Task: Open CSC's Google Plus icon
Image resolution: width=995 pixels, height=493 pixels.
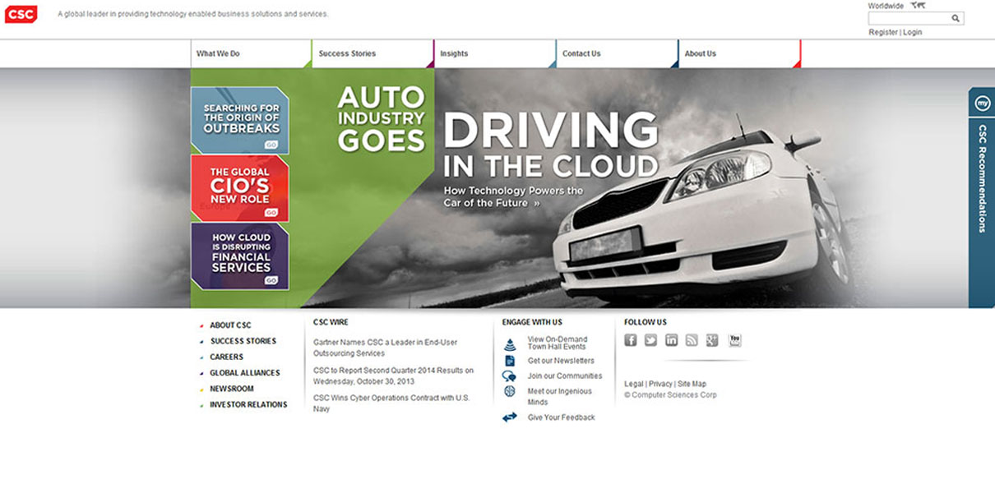Action: click(712, 340)
